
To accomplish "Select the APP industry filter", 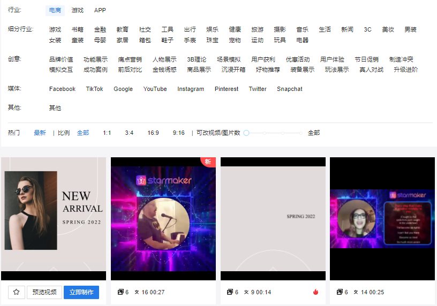I will [100, 10].
